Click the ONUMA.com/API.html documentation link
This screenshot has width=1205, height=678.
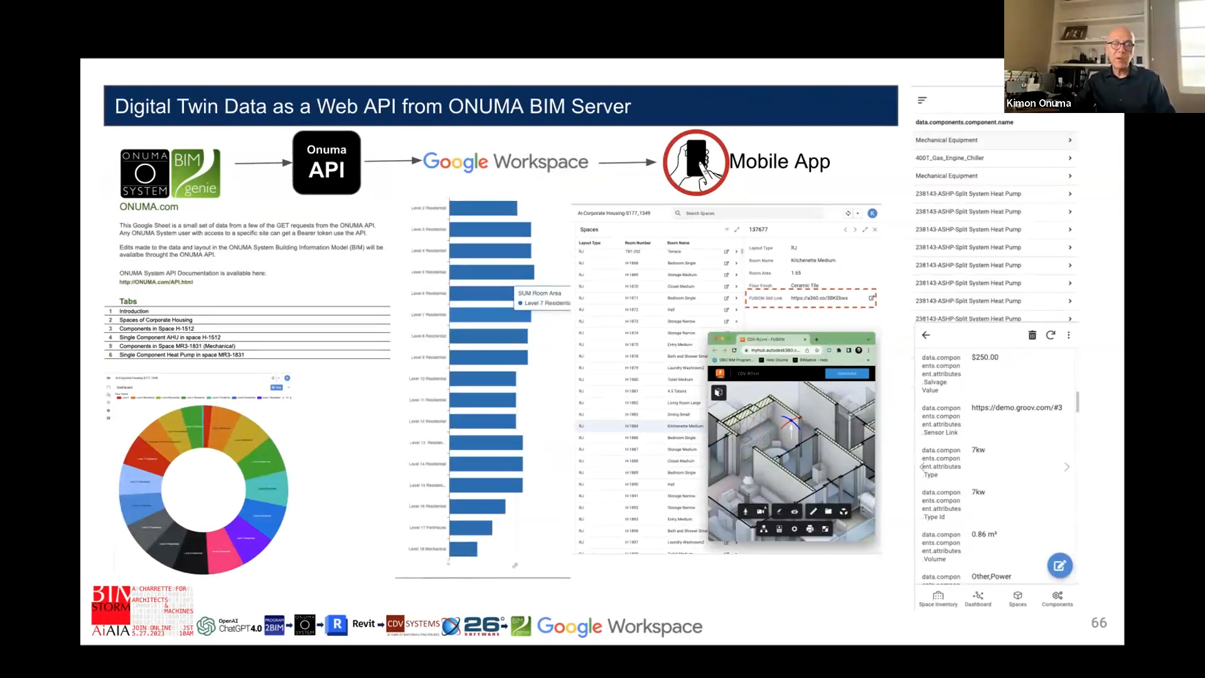pos(156,282)
